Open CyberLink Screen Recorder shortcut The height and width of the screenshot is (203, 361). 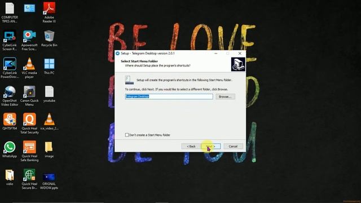[10, 36]
